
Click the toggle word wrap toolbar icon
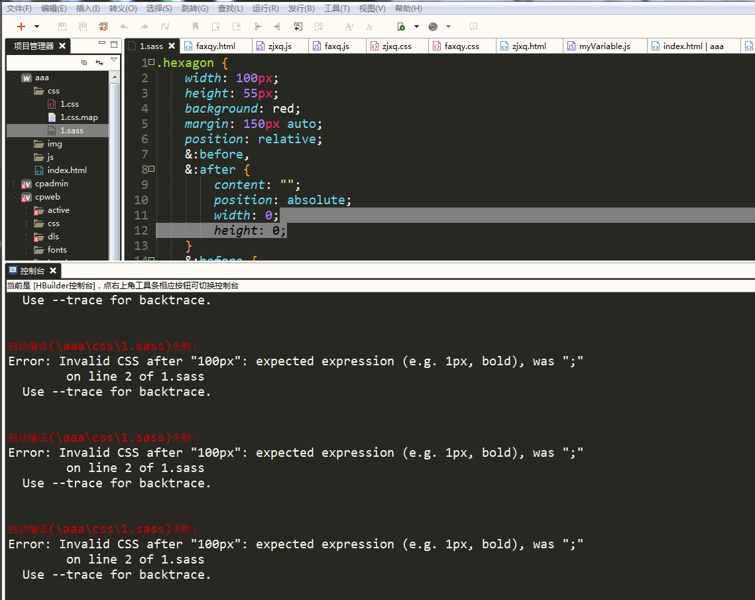pyautogui.click(x=298, y=27)
